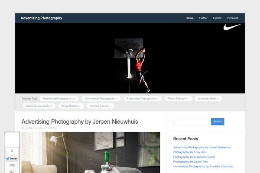Screen dimensions: 260x173
Task: Open Commercial Photography by Aurelien Chauvaud post
Action: [203, 167]
